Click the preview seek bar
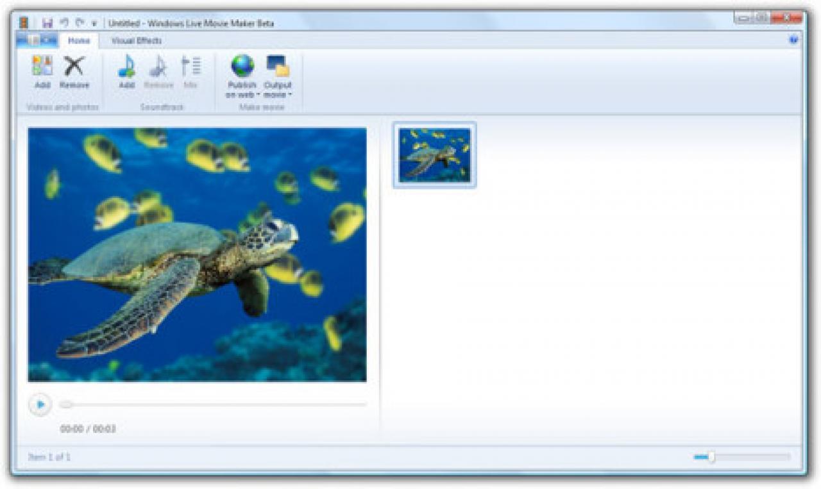This screenshot has height=489, width=821. [x=213, y=404]
